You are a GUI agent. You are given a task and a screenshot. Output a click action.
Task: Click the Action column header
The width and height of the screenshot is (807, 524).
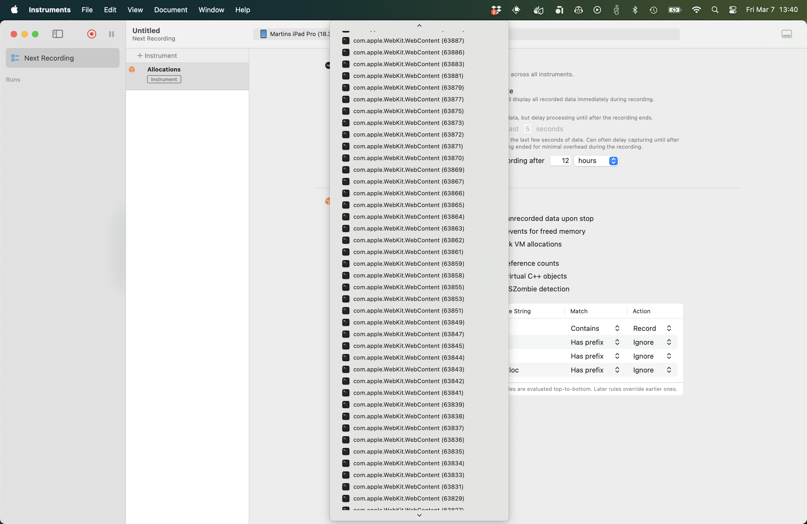coord(642,311)
